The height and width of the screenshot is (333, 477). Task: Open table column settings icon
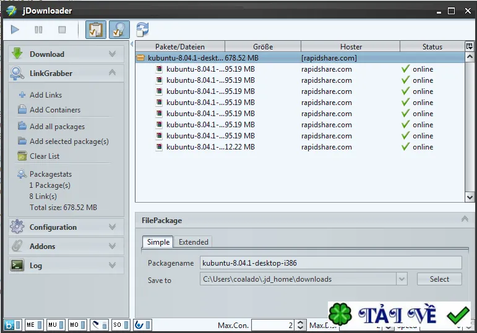pyautogui.click(x=470, y=46)
